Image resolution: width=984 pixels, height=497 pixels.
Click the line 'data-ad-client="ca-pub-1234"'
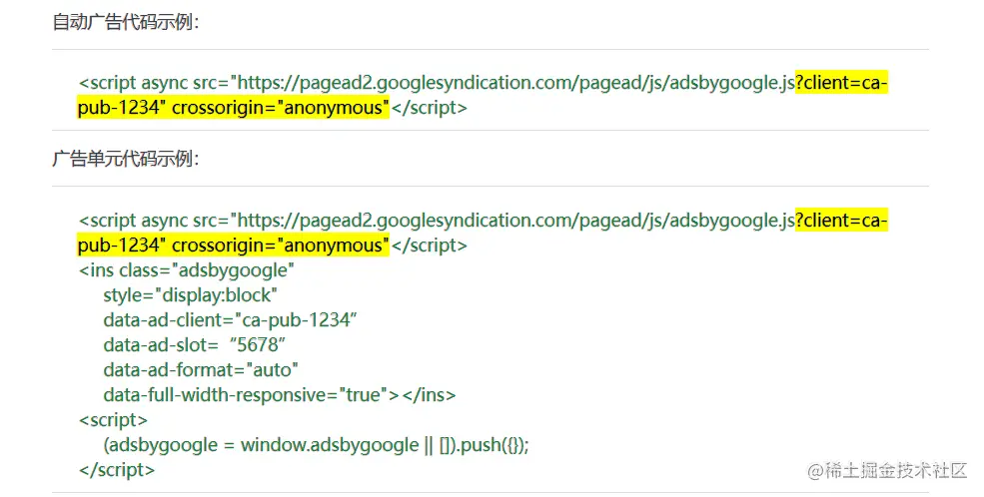[231, 320]
